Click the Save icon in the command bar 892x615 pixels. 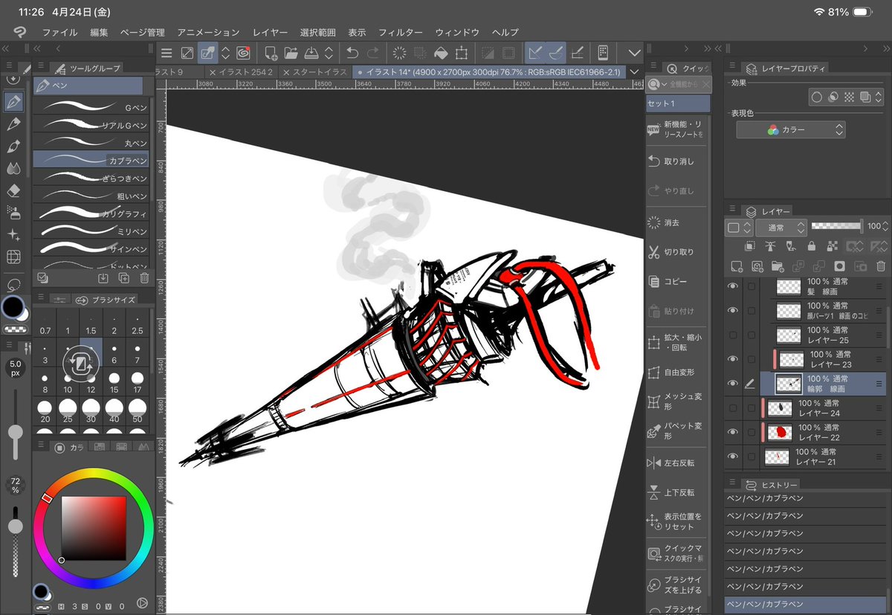(x=311, y=53)
